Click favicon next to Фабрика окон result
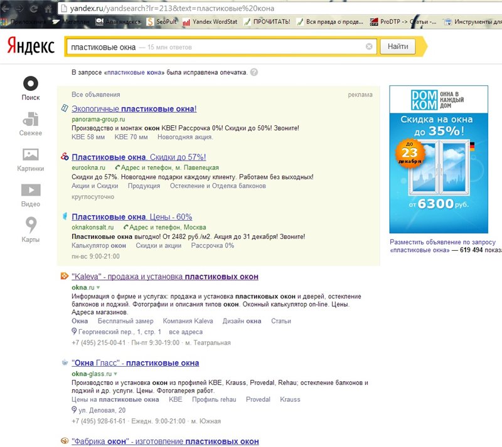This screenshot has width=502, height=447. coord(65,441)
